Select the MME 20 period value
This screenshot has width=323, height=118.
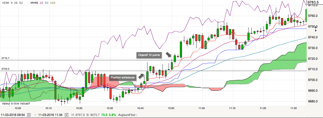42,3
